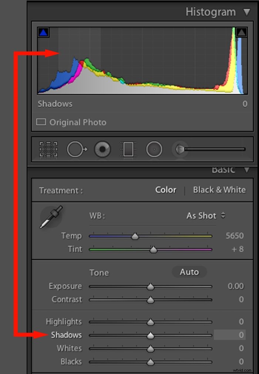This screenshot has width=259, height=374.
Task: Click the Shadows slider label
Action: point(67,335)
